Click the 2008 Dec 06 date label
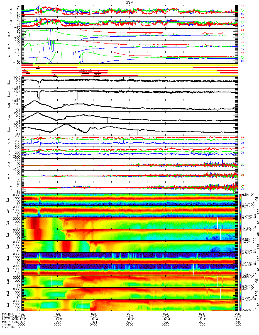The height and width of the screenshot is (335, 259). pos(11,328)
